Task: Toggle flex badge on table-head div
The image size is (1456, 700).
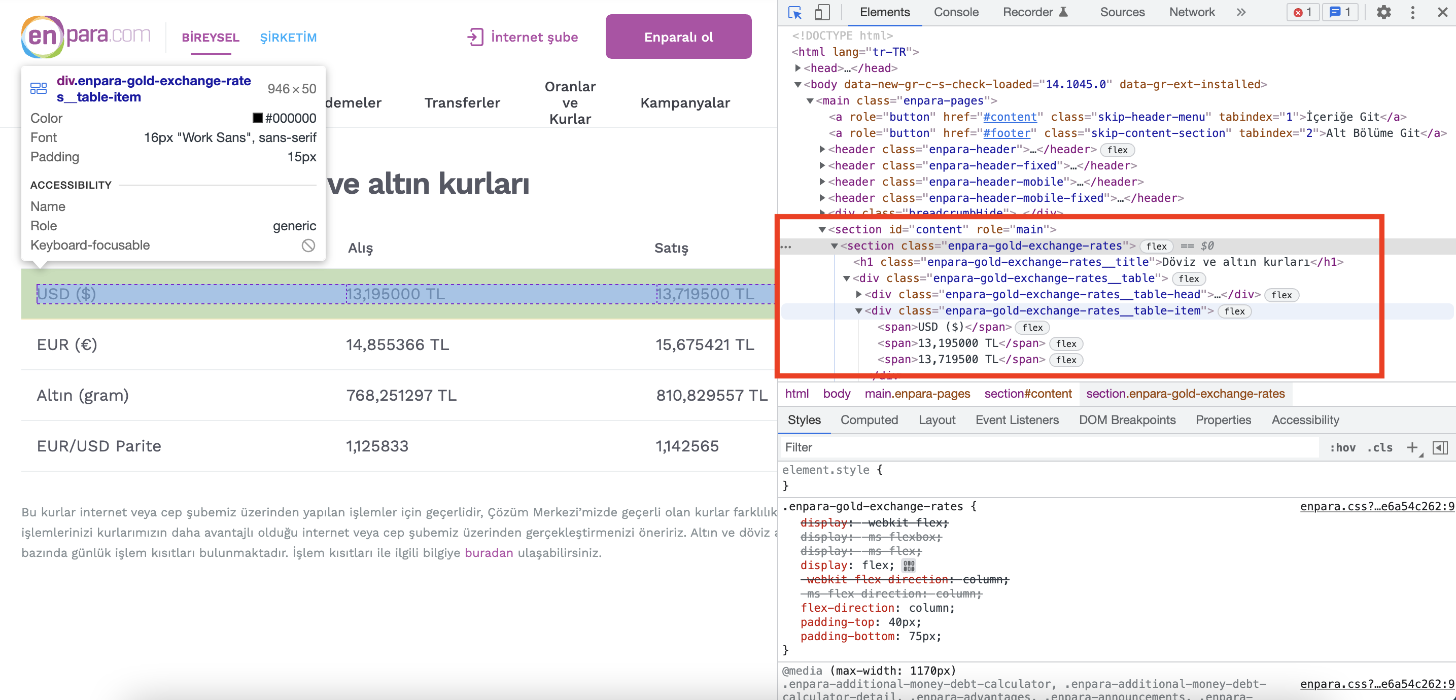Action: tap(1281, 295)
